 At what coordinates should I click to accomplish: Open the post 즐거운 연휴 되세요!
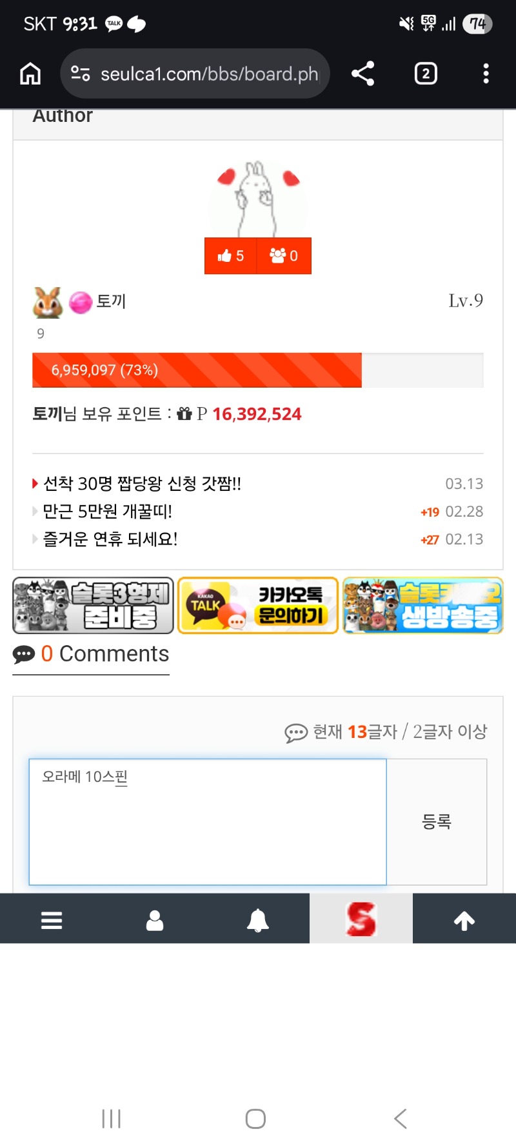tap(110, 539)
